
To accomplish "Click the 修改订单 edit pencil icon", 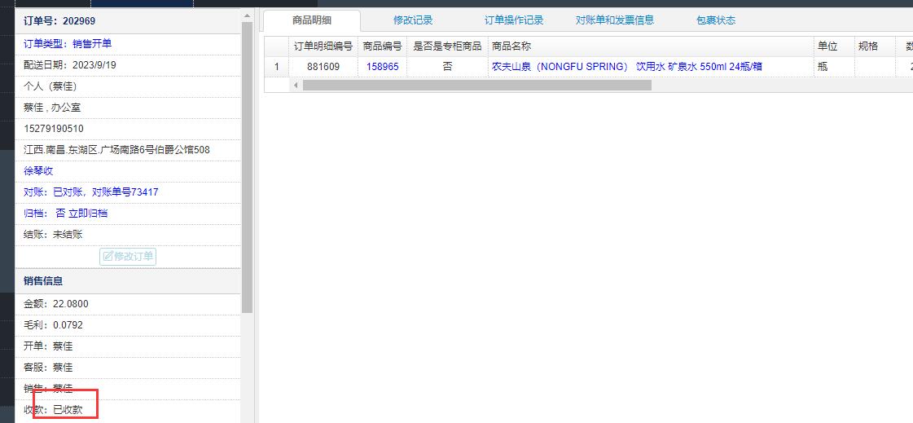I will tap(108, 257).
